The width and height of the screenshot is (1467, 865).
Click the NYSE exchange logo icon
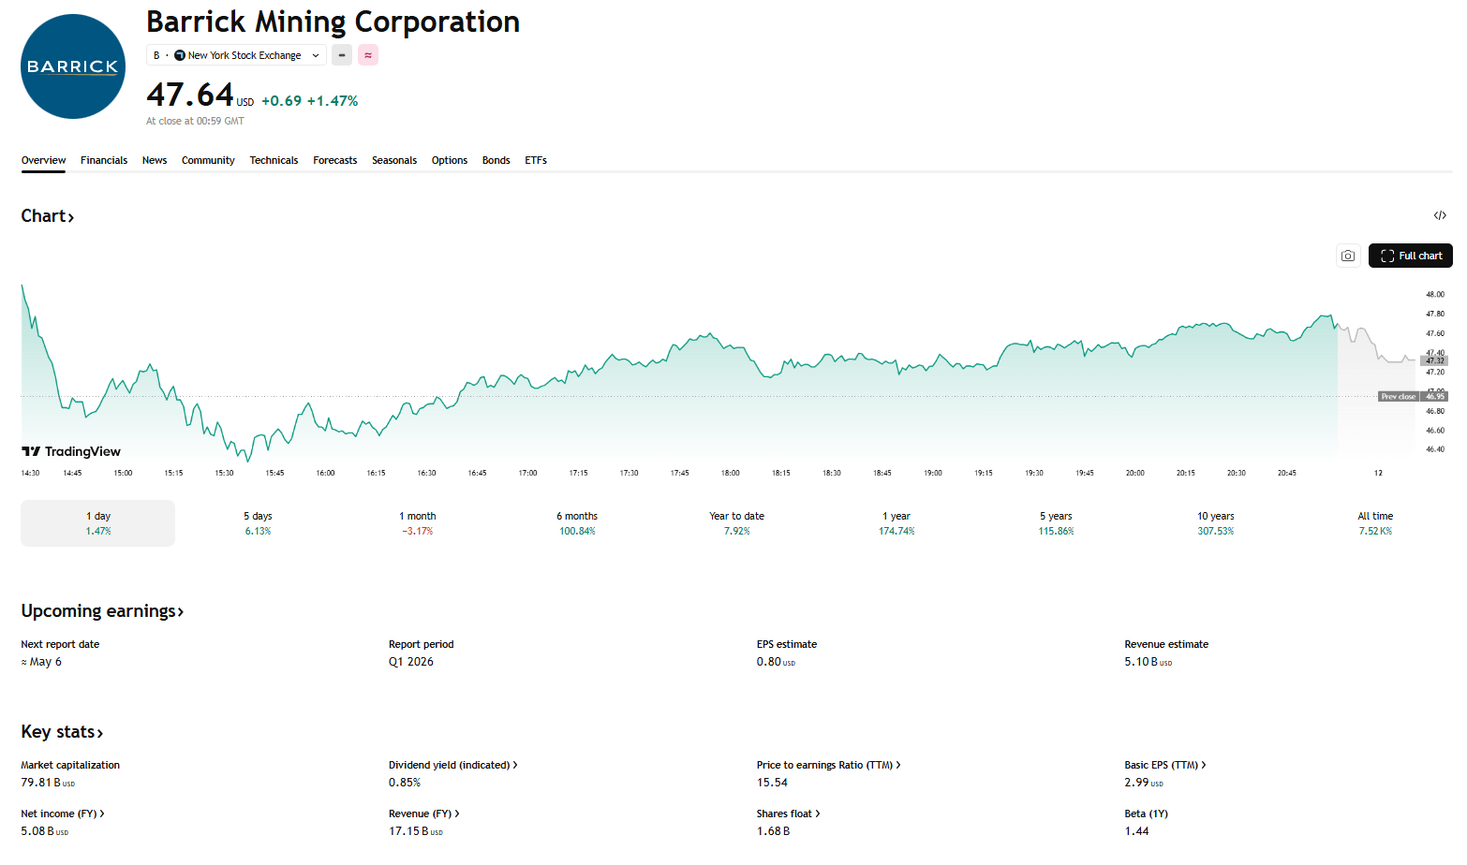click(x=178, y=54)
